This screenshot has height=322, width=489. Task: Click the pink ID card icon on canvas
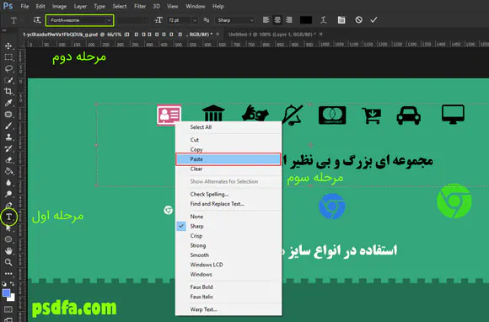click(x=169, y=115)
